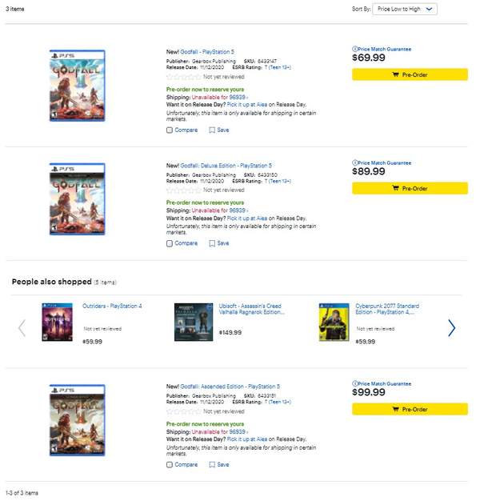Click the Price Match Guarantee icon for $99.99 item
480x501 pixels.
point(355,384)
